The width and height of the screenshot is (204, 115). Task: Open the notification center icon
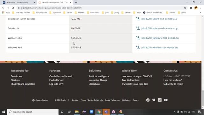(199, 112)
